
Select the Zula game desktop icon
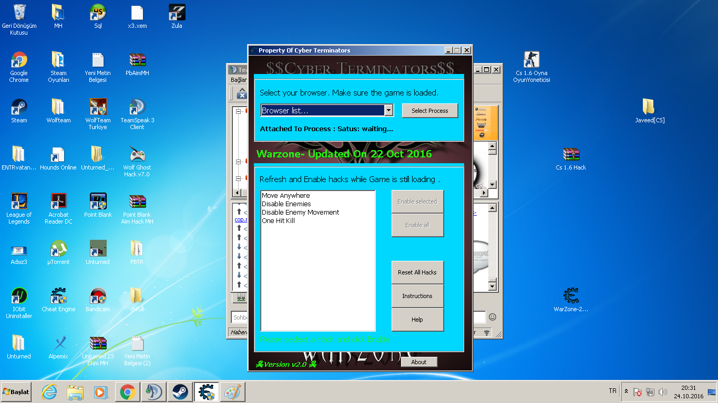(177, 16)
